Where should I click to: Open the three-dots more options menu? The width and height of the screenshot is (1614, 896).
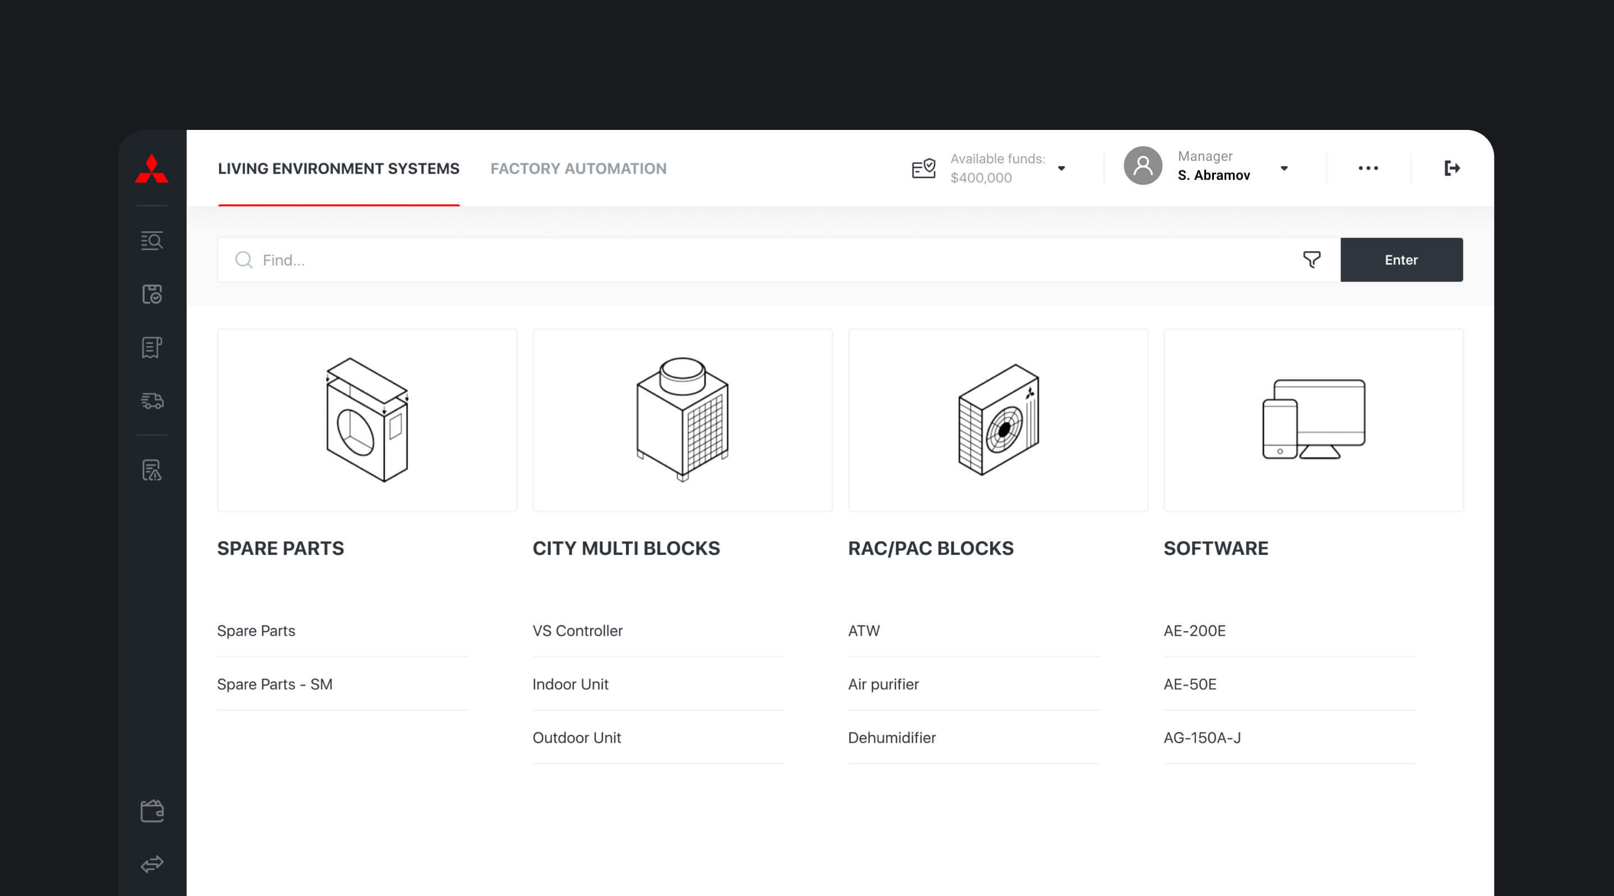point(1368,168)
